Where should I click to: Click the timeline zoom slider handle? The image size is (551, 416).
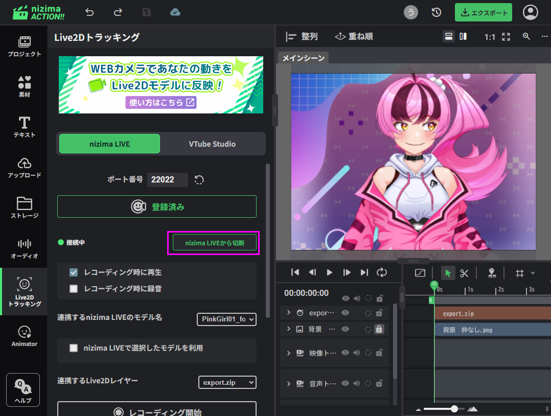(454, 409)
